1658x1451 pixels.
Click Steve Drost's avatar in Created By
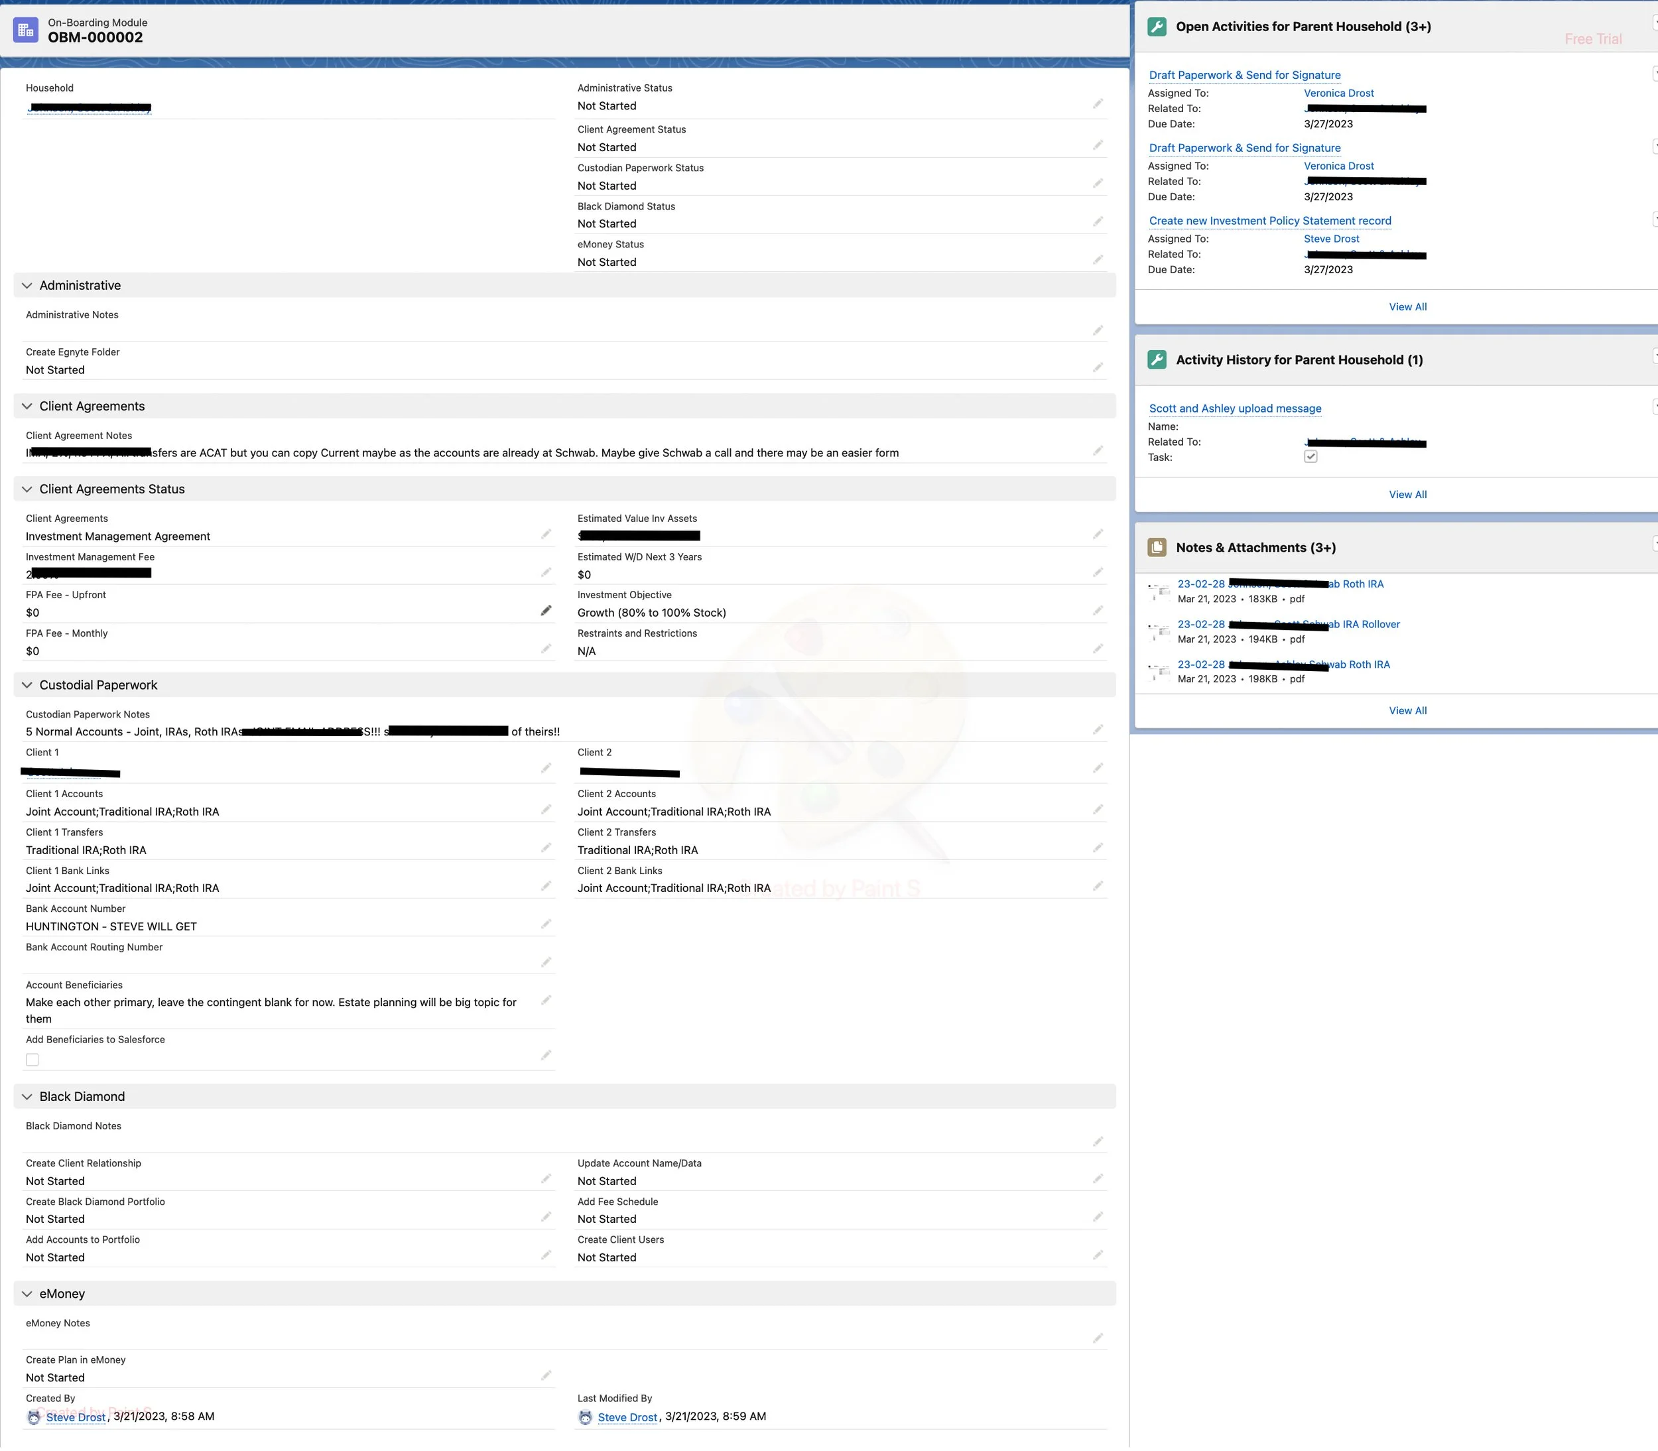tap(33, 1416)
